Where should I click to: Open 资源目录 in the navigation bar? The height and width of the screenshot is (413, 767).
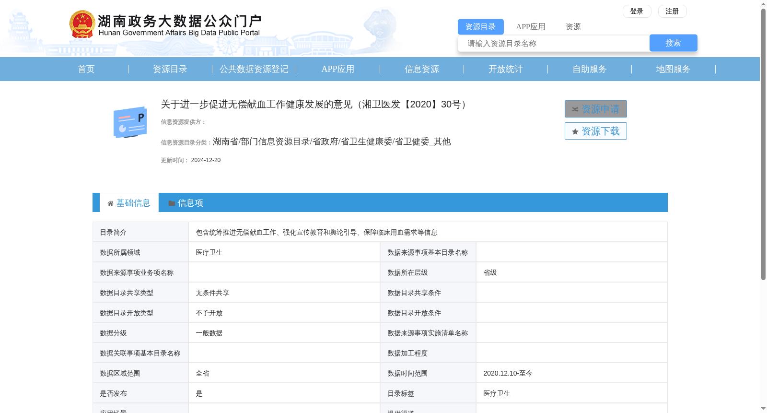click(x=170, y=69)
